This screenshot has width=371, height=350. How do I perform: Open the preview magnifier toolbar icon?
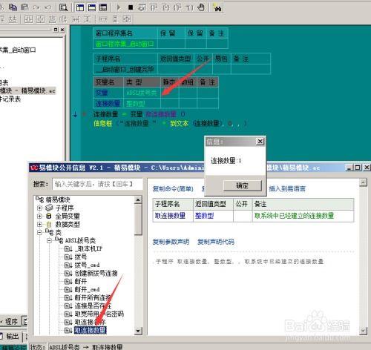tap(64, 7)
